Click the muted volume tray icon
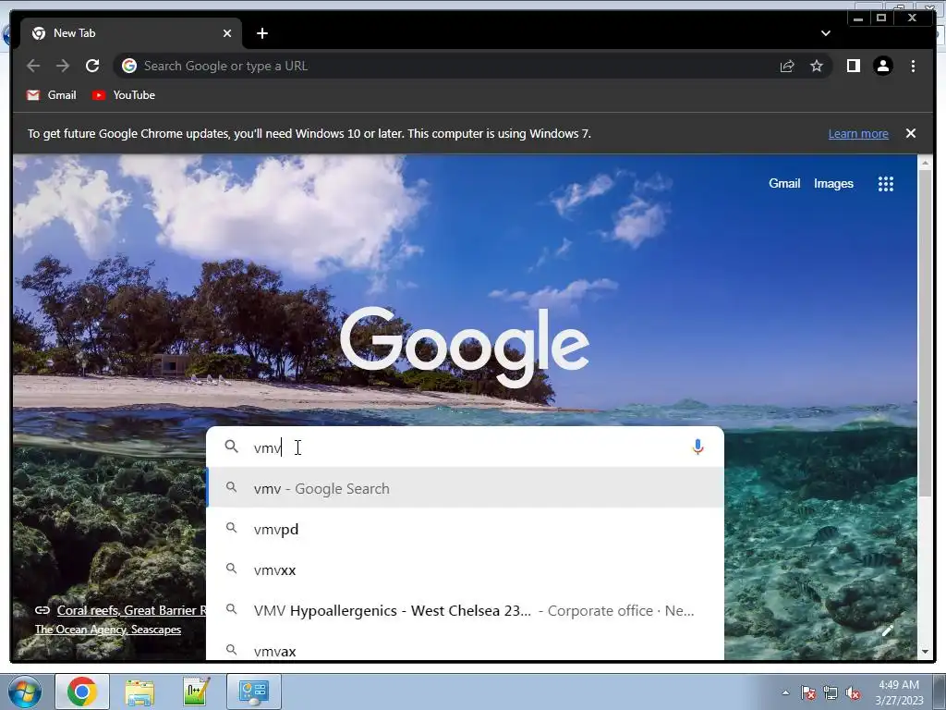Image resolution: width=946 pixels, height=710 pixels. point(853,692)
